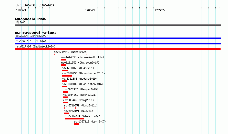Select the esv2719840 thin red interval line
The height and width of the screenshot is (134, 228).
tap(70, 54)
